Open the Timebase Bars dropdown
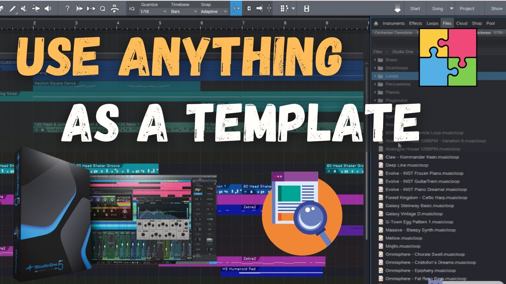 click(x=184, y=11)
